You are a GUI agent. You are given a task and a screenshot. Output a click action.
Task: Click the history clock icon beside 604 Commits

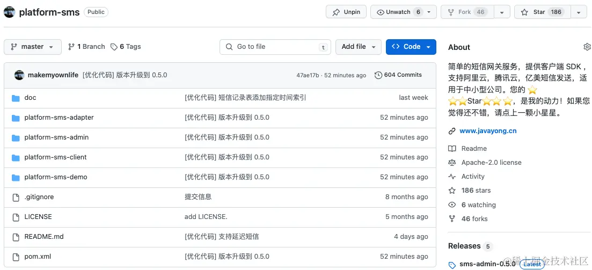(x=378, y=75)
